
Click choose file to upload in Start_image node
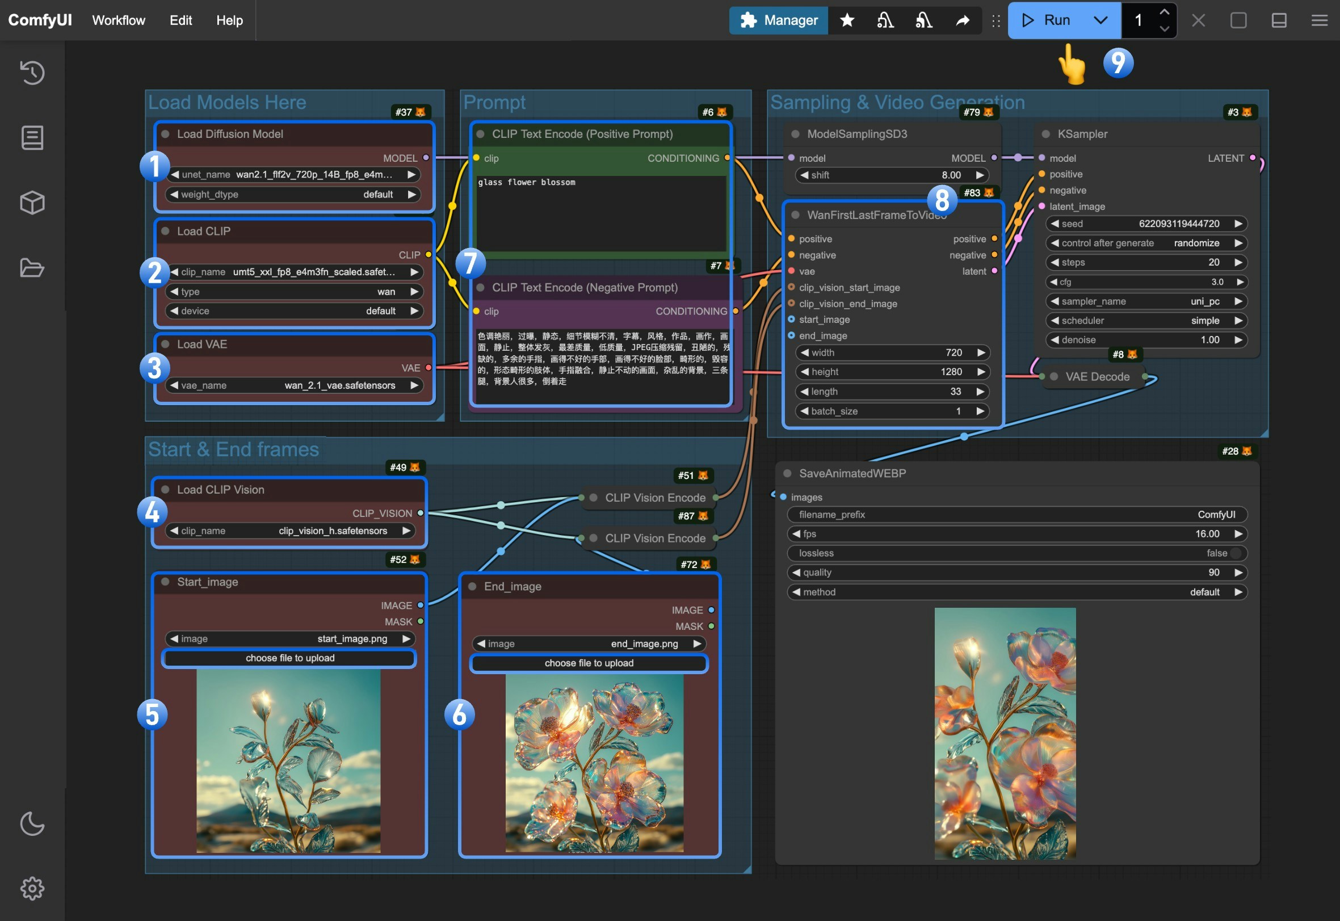click(289, 657)
